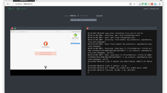
Task: Reload the page with the refresh icon
Action: click(x=13, y=4)
